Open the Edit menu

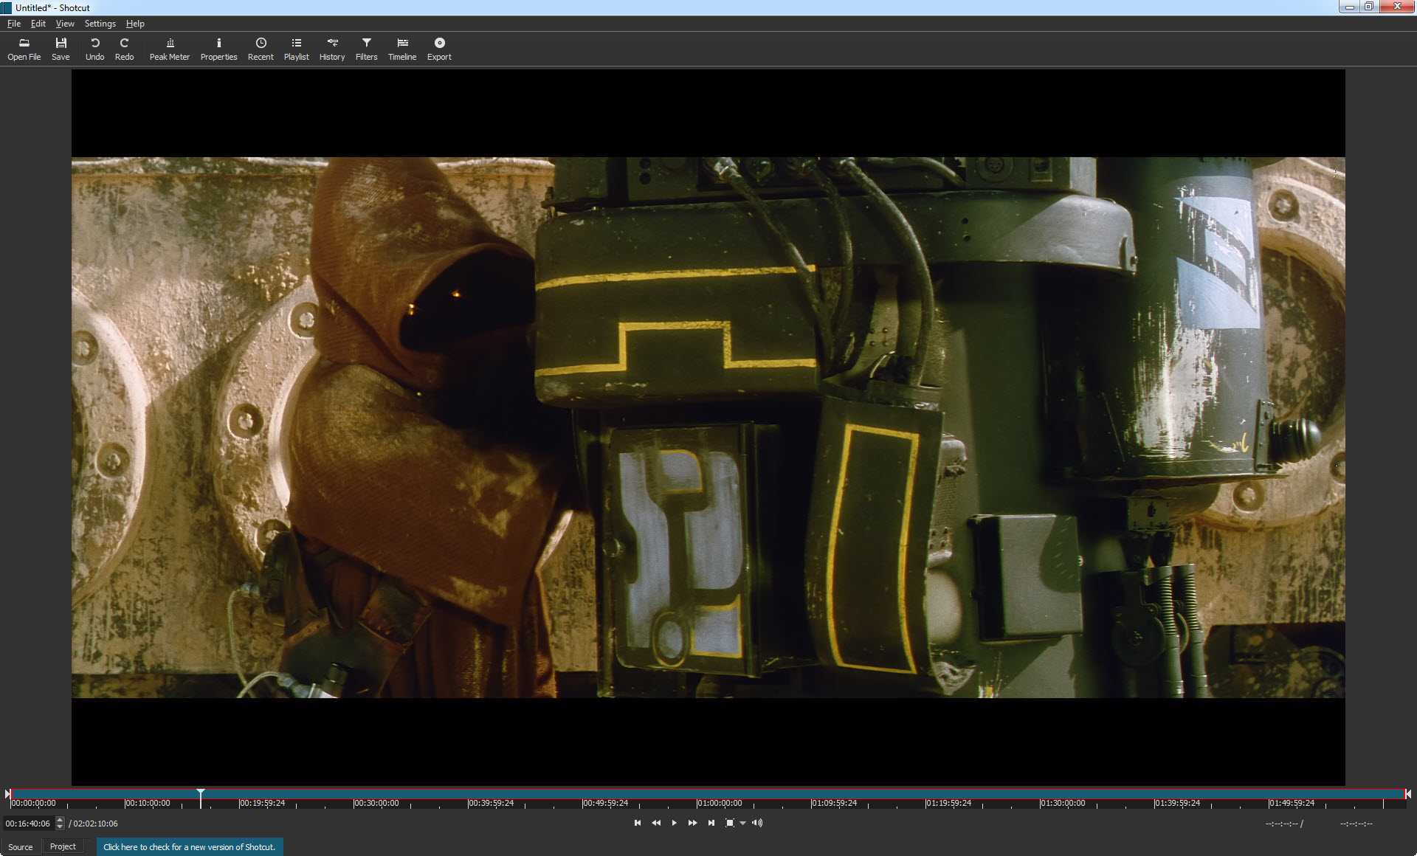point(38,24)
